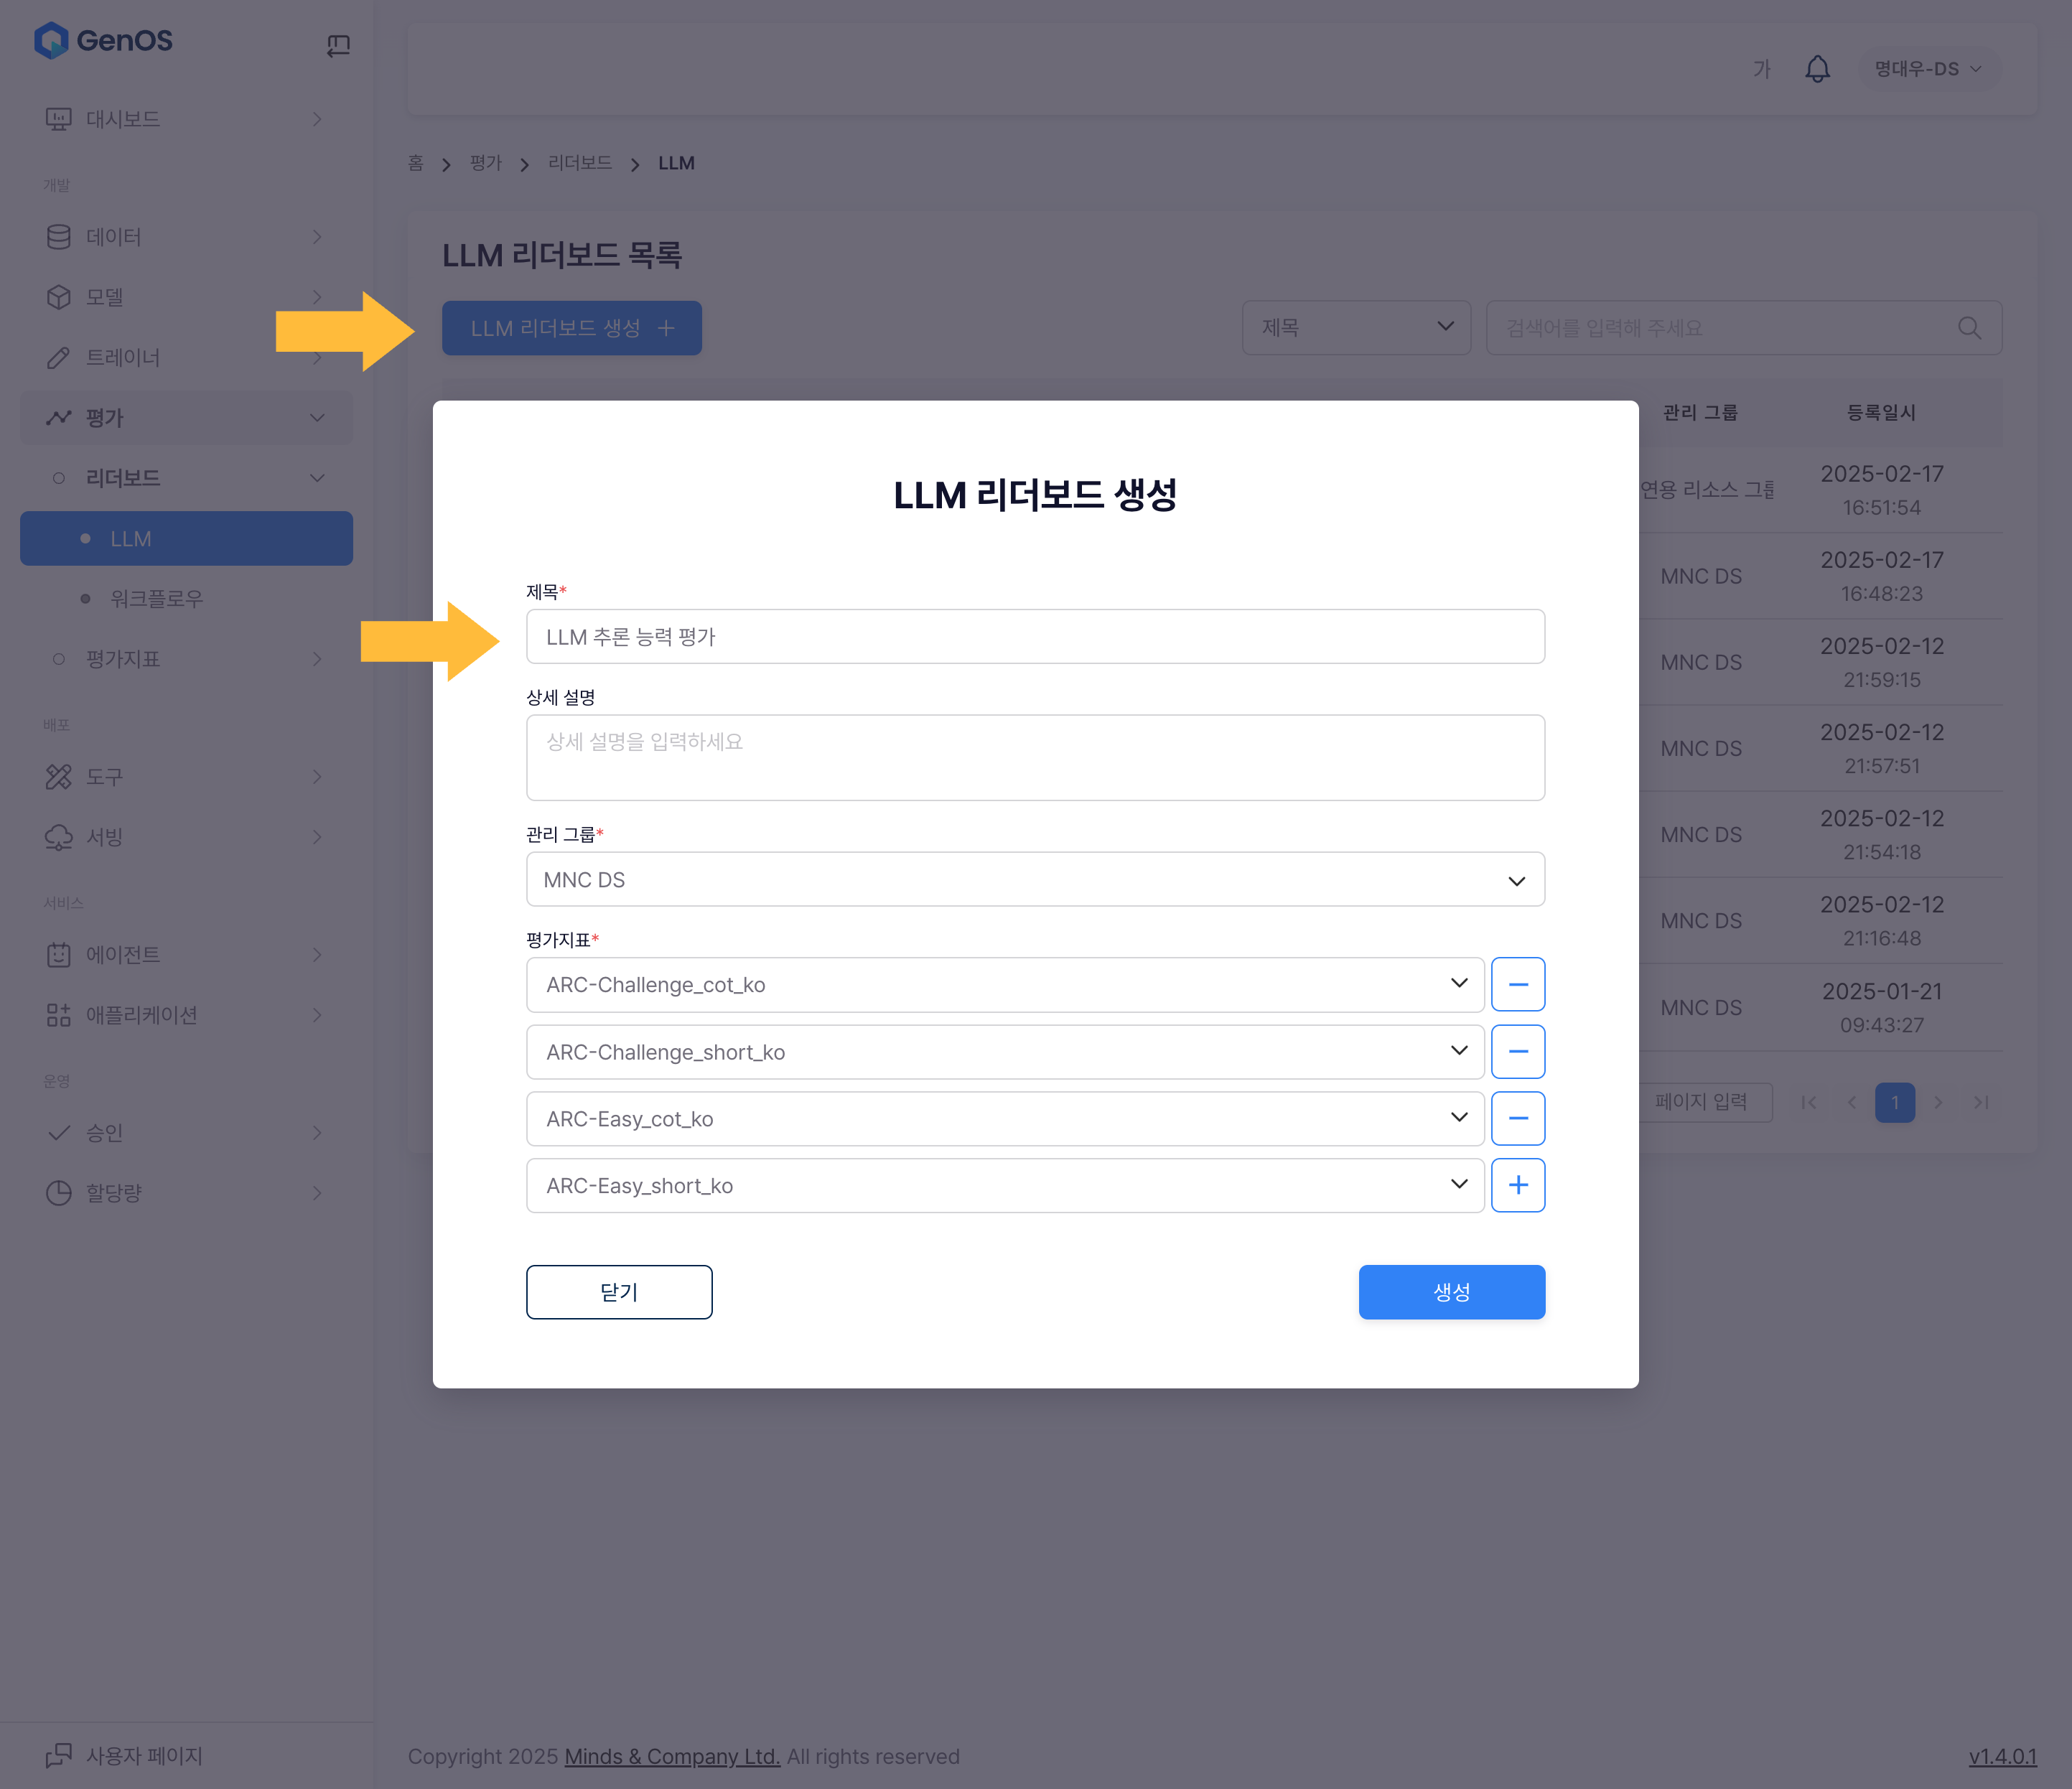Click the 닫기 button
Screen dimensions: 2072x1789
pyautogui.click(x=619, y=1292)
